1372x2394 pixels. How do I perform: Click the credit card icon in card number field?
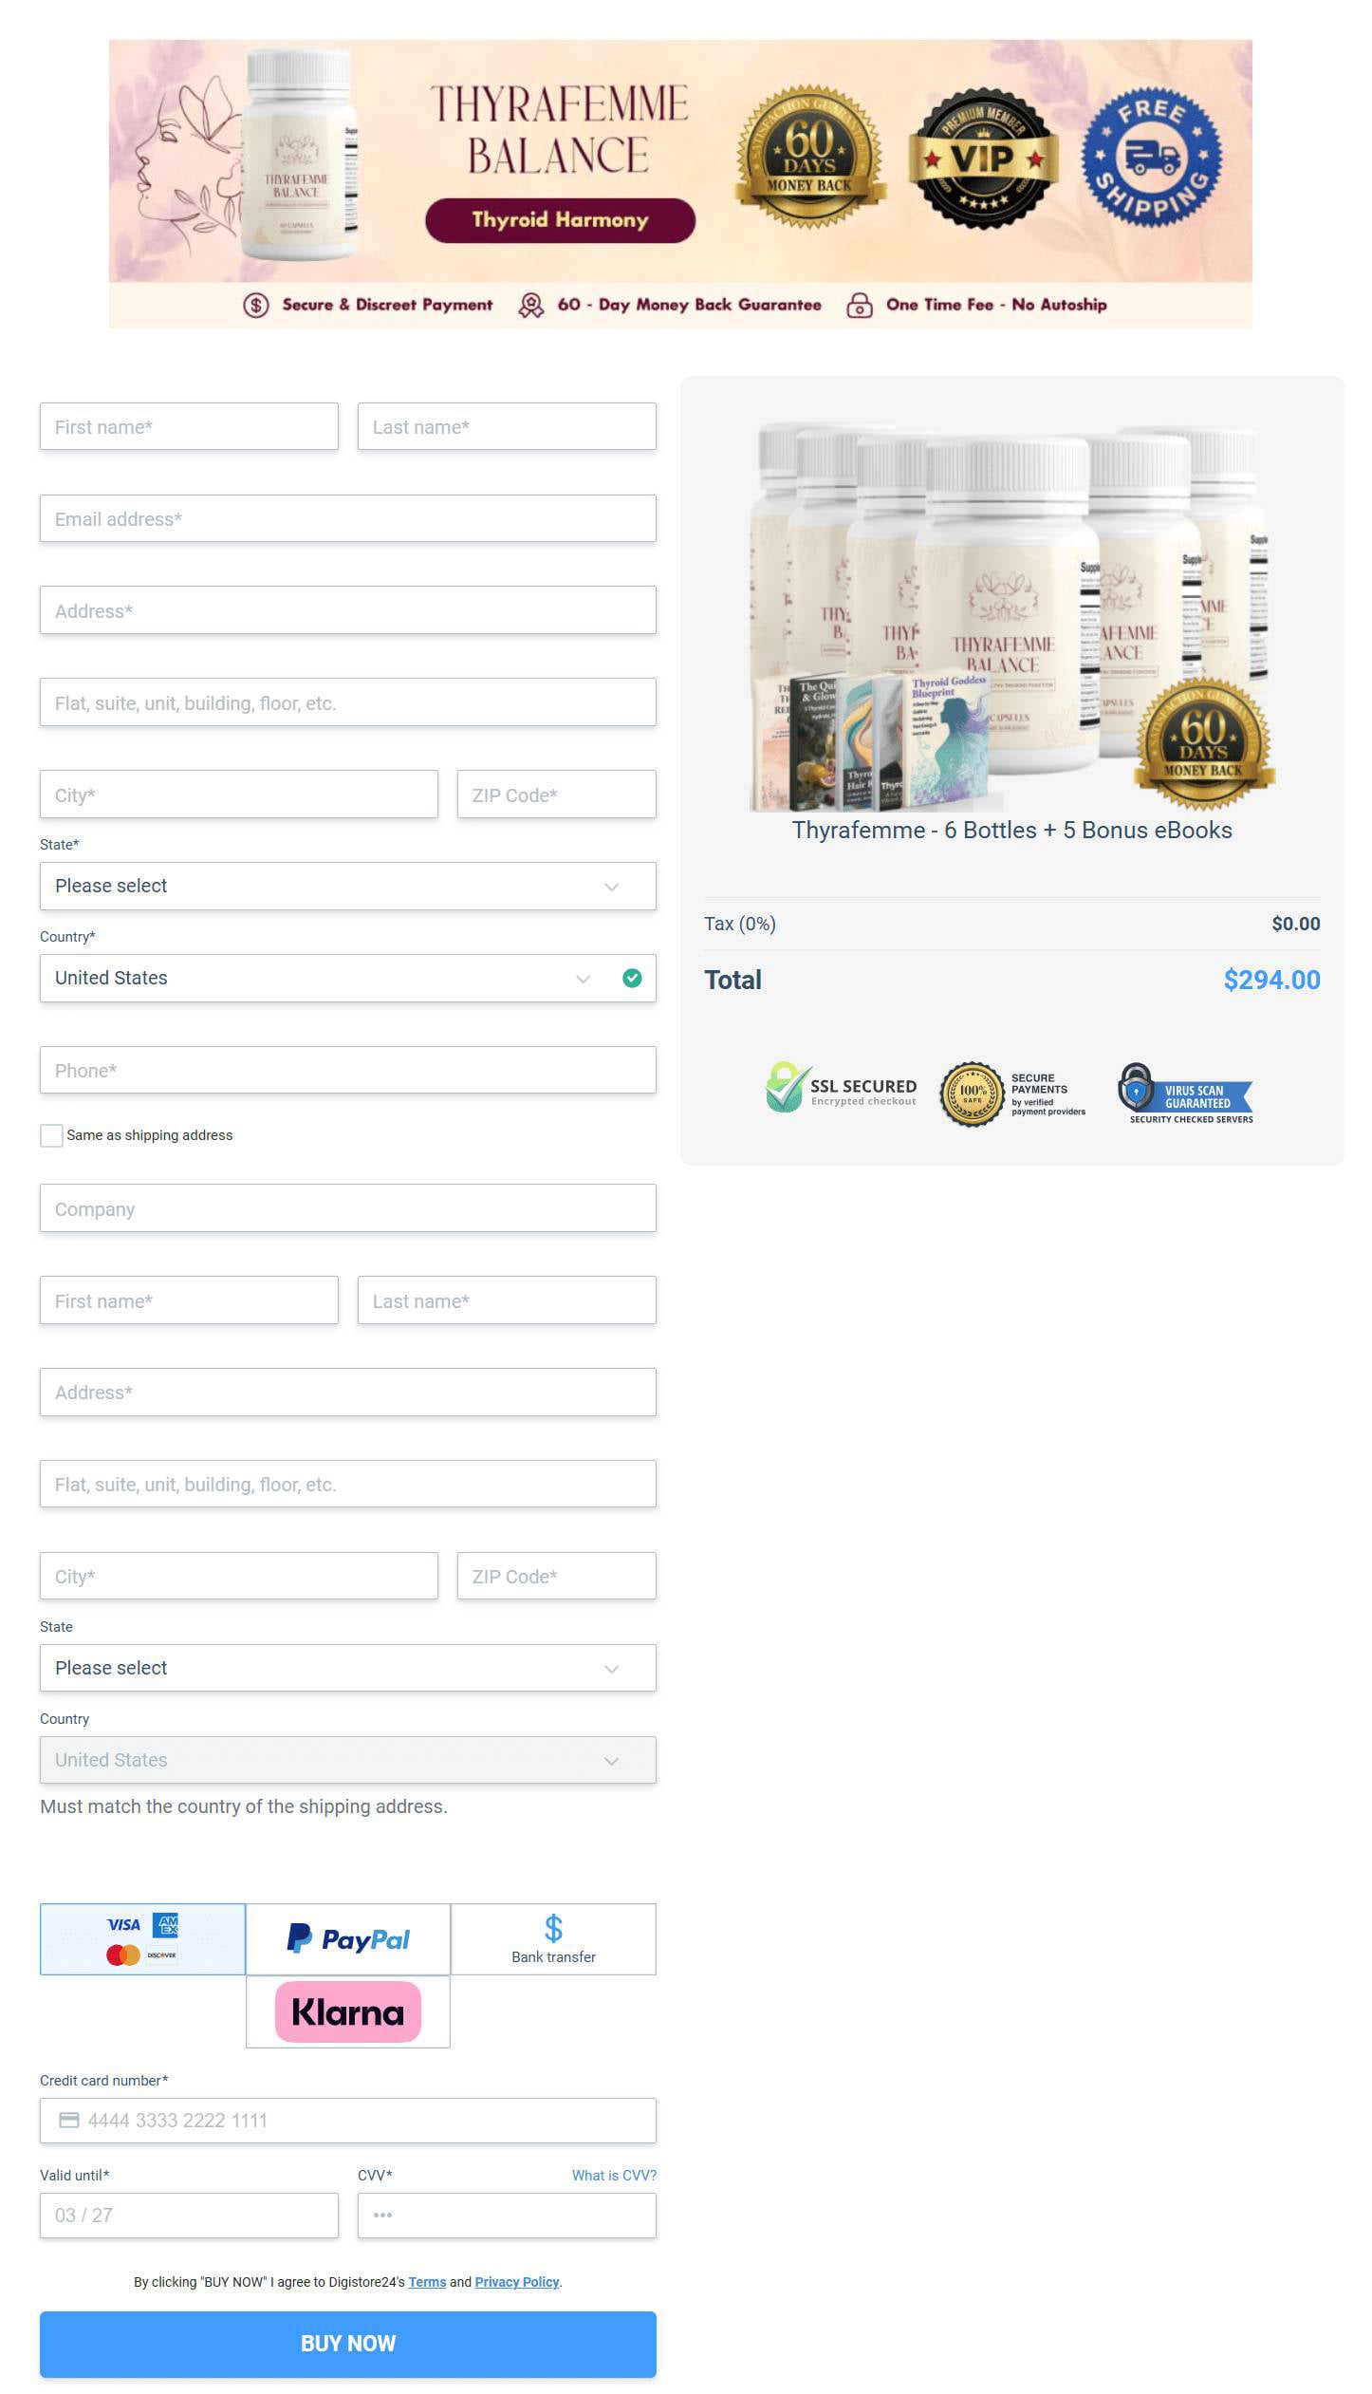pos(69,2120)
